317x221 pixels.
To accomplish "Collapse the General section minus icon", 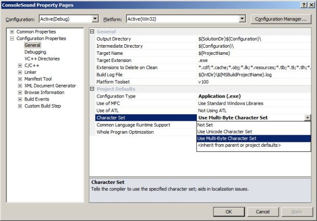I will [92, 31].
